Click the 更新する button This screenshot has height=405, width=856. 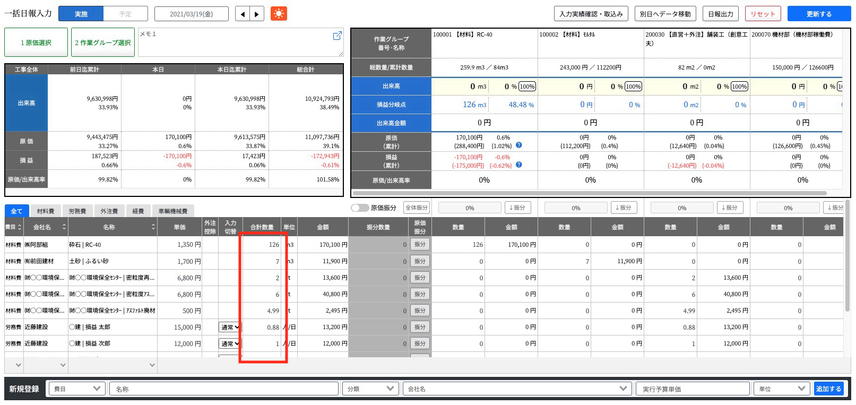(819, 14)
